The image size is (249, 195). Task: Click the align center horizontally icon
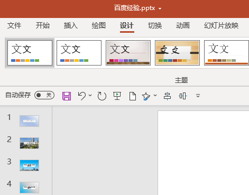pyautogui.click(x=167, y=96)
